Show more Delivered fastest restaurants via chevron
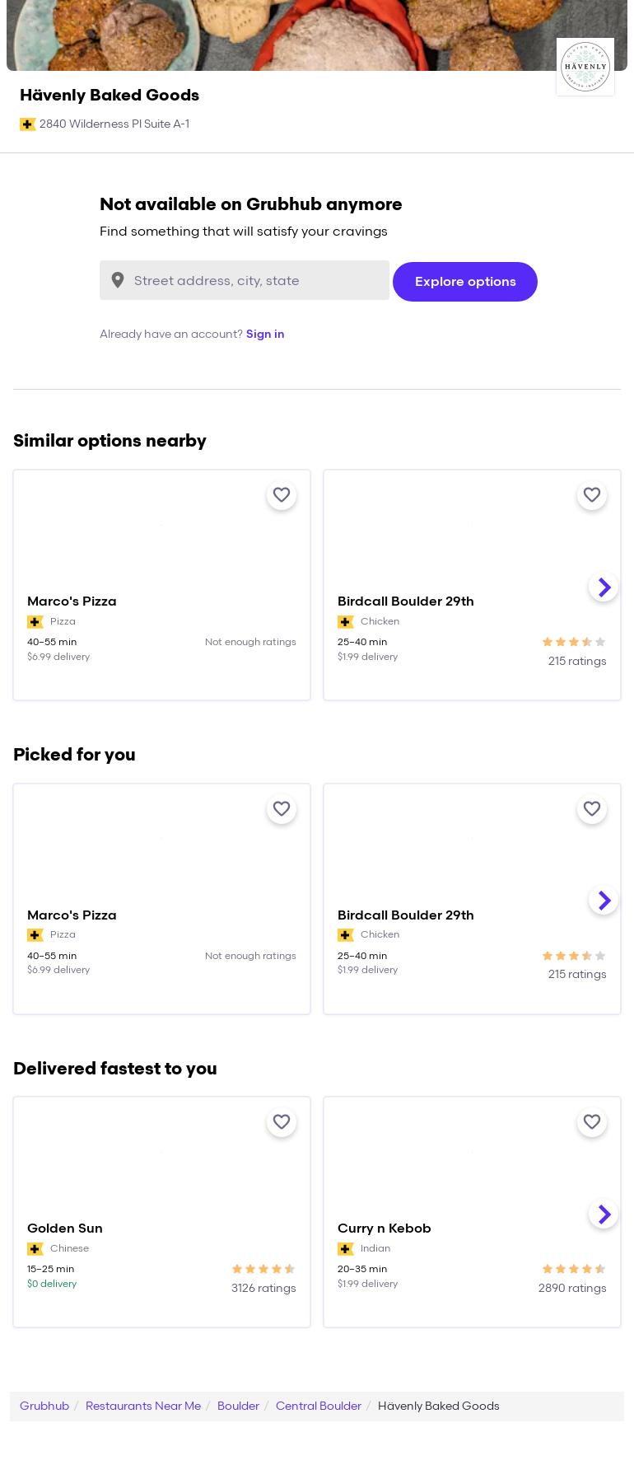This screenshot has width=634, height=1479. [604, 1215]
